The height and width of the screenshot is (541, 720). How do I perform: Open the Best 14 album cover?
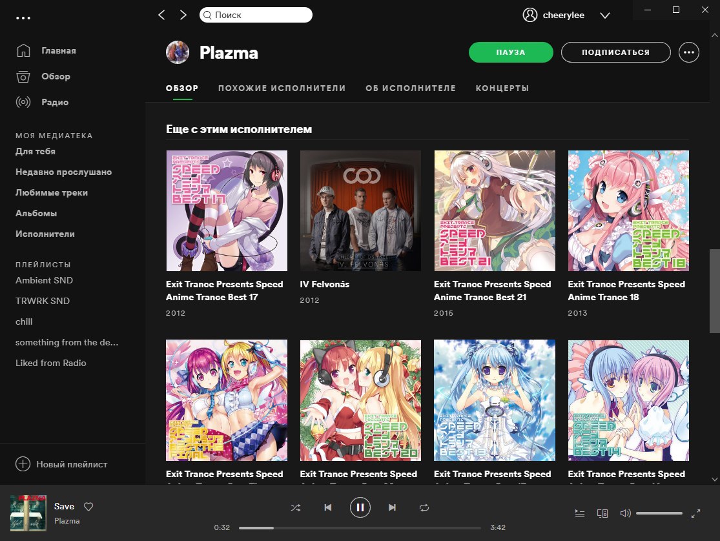(x=628, y=400)
